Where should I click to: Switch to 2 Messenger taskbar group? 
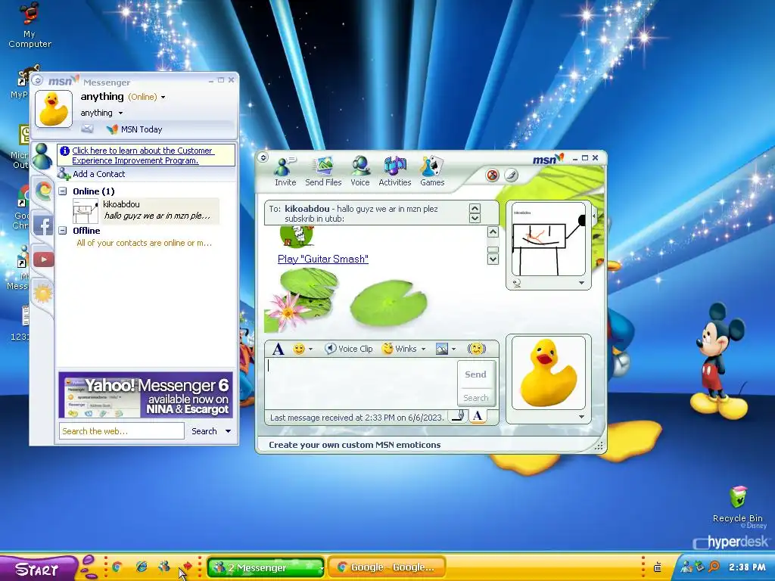(266, 567)
